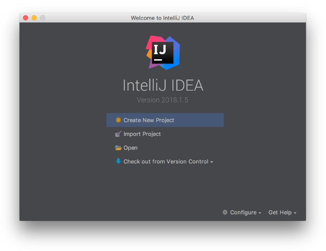Expand the Version Control dropdown arrow
326x251 pixels.
[212, 162]
